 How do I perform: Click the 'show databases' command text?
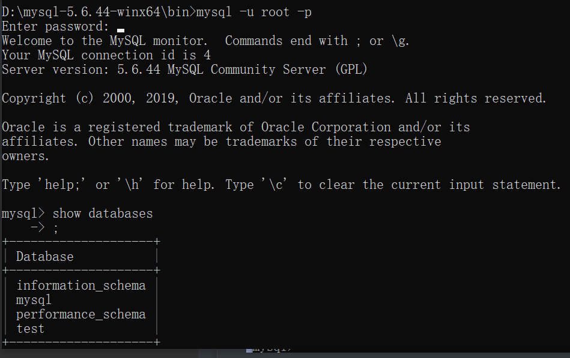[103, 213]
